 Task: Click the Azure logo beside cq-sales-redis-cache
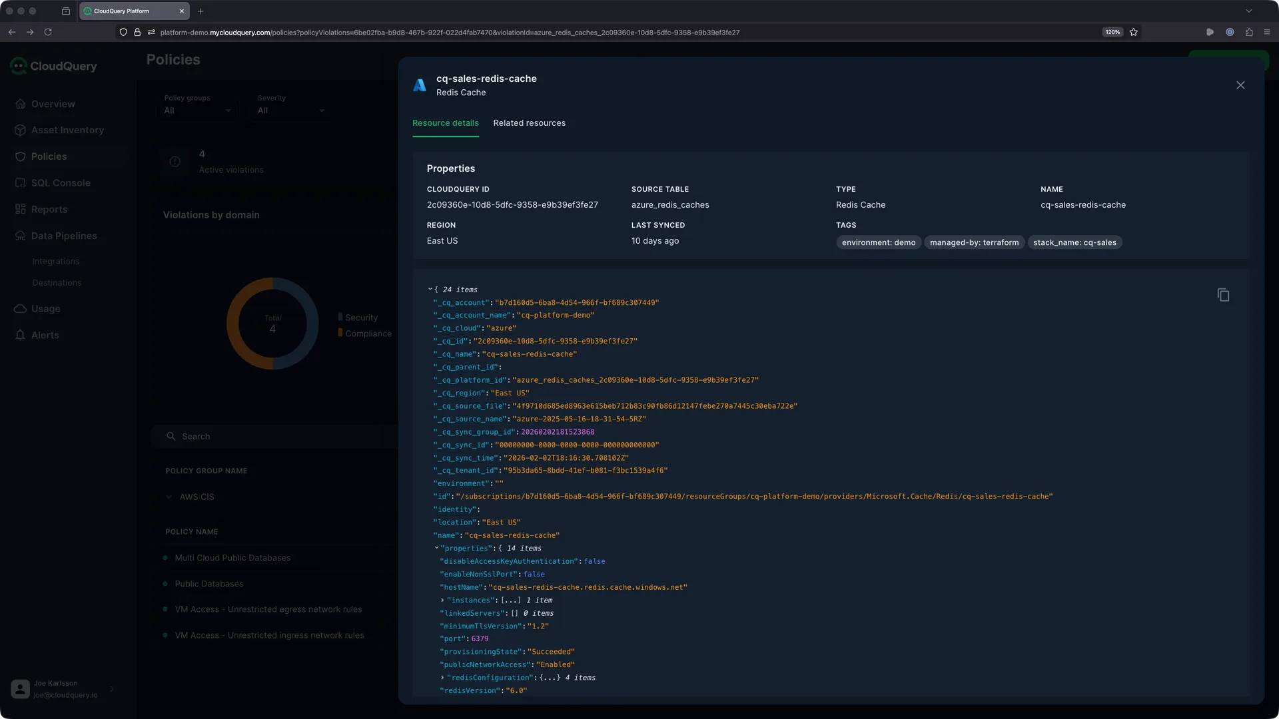coord(420,85)
